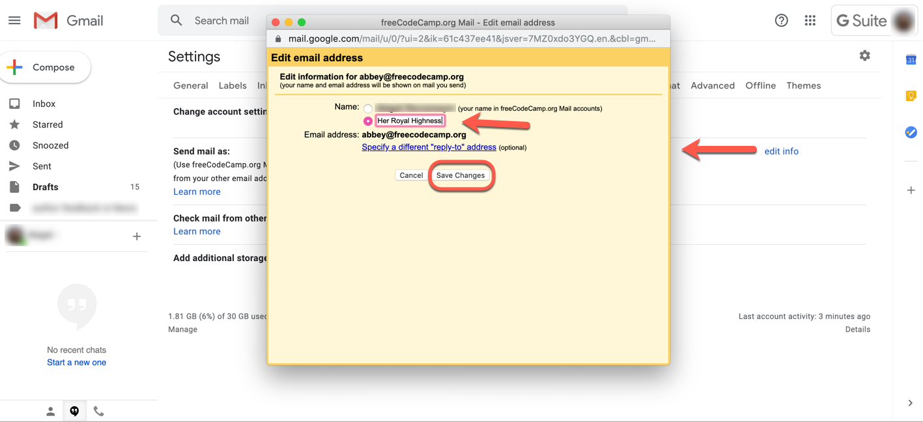This screenshot has height=422, width=923.
Task: Open the Hangouts contacts person icon
Action: (50, 412)
